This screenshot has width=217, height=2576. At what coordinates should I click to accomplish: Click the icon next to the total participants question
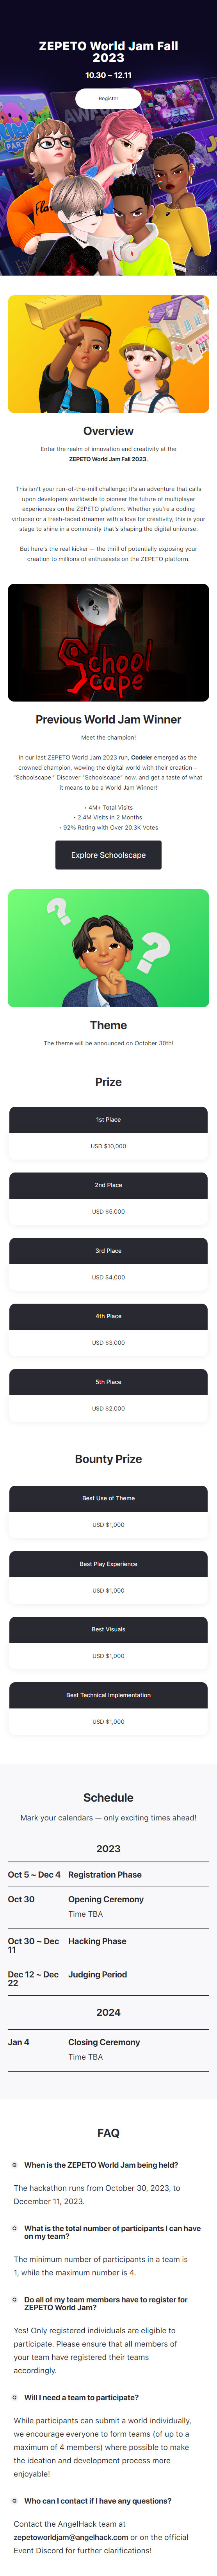tap(14, 2228)
